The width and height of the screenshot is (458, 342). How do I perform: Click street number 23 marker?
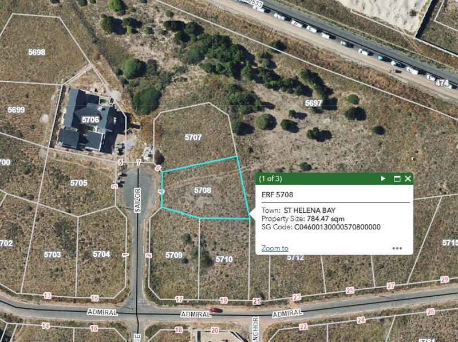coord(297,297)
